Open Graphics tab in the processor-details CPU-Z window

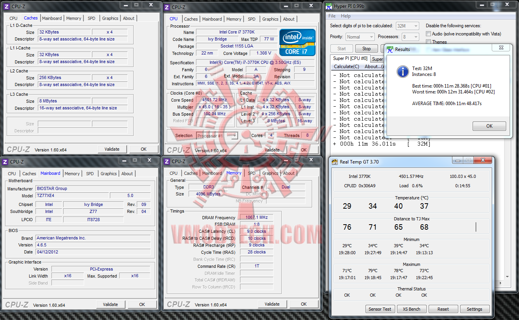click(x=270, y=19)
